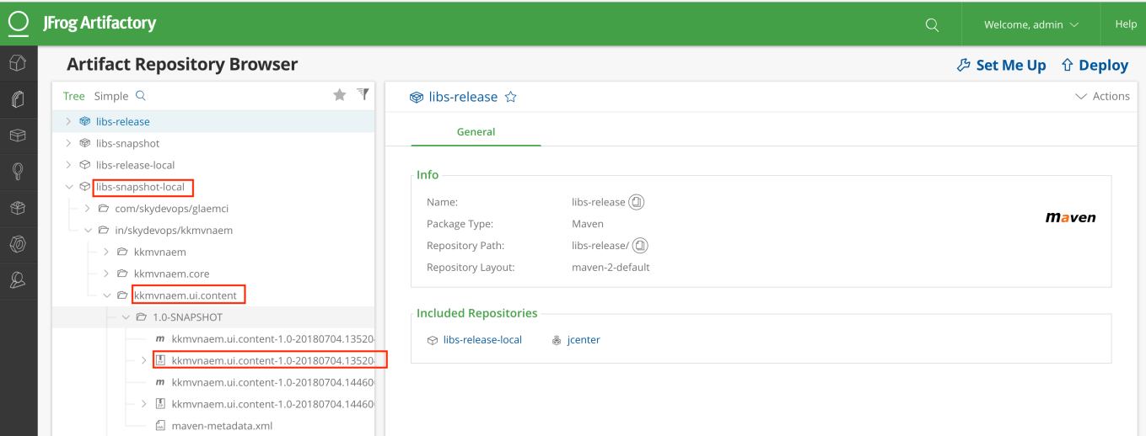The image size is (1146, 436).
Task: Favorite libs-release using the star icon
Action: coord(510,97)
